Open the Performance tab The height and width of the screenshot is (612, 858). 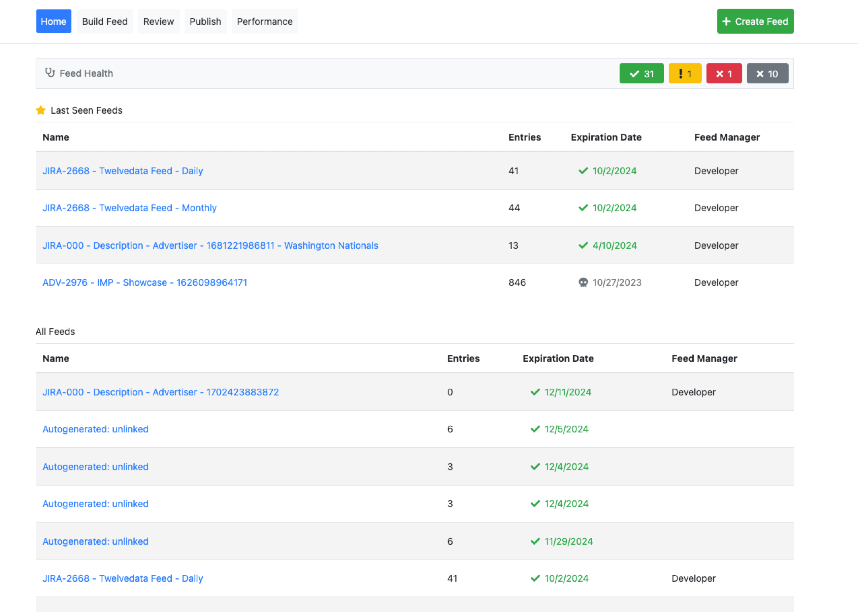pos(264,22)
